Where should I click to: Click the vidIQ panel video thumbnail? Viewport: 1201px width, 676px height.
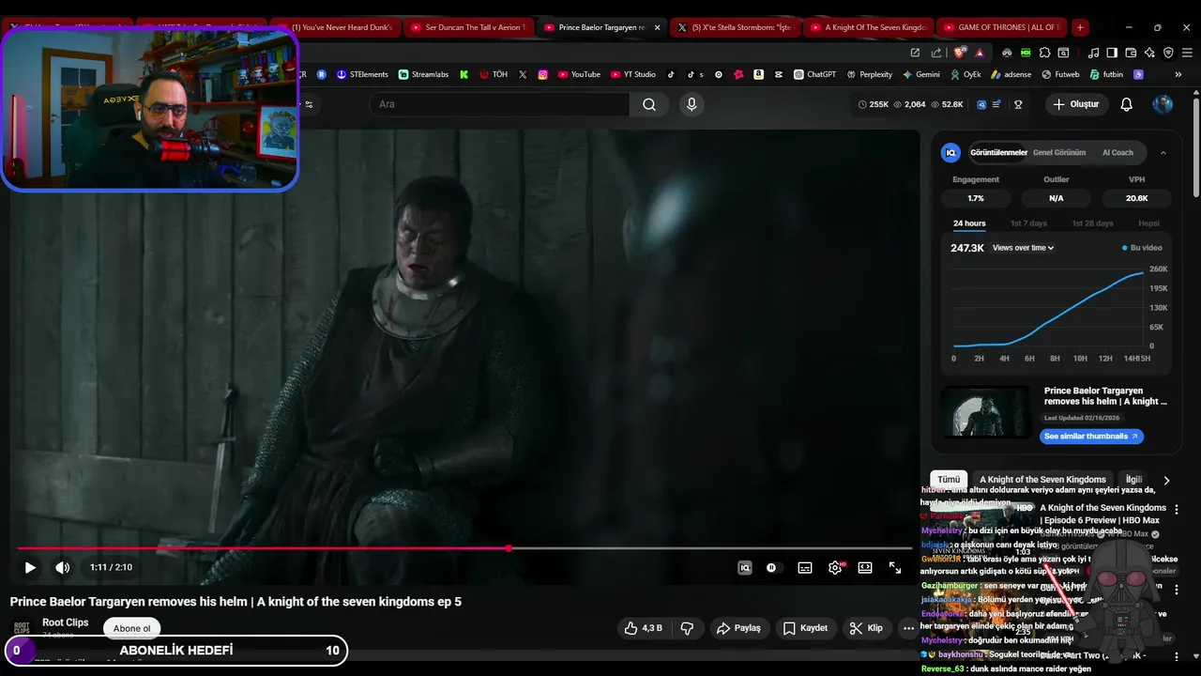click(986, 411)
